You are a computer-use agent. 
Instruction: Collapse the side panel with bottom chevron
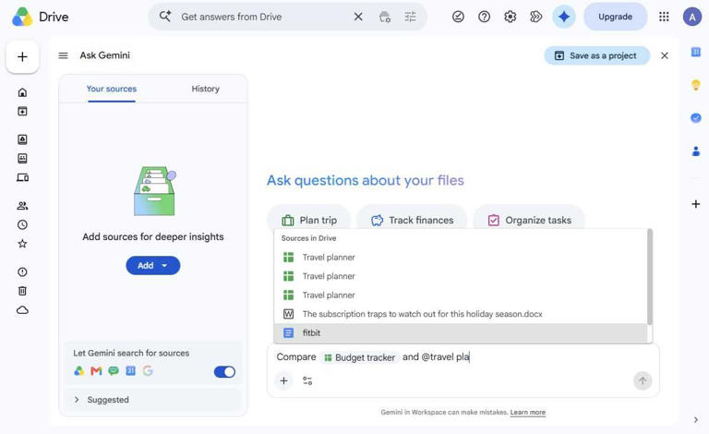696,419
